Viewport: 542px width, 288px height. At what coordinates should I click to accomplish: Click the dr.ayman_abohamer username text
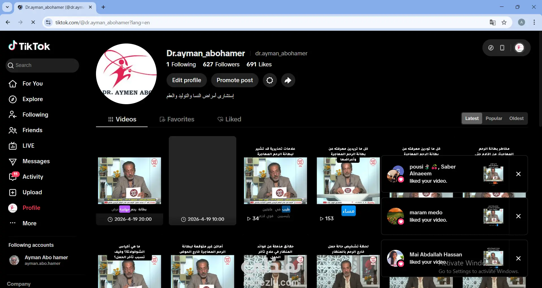click(x=281, y=53)
